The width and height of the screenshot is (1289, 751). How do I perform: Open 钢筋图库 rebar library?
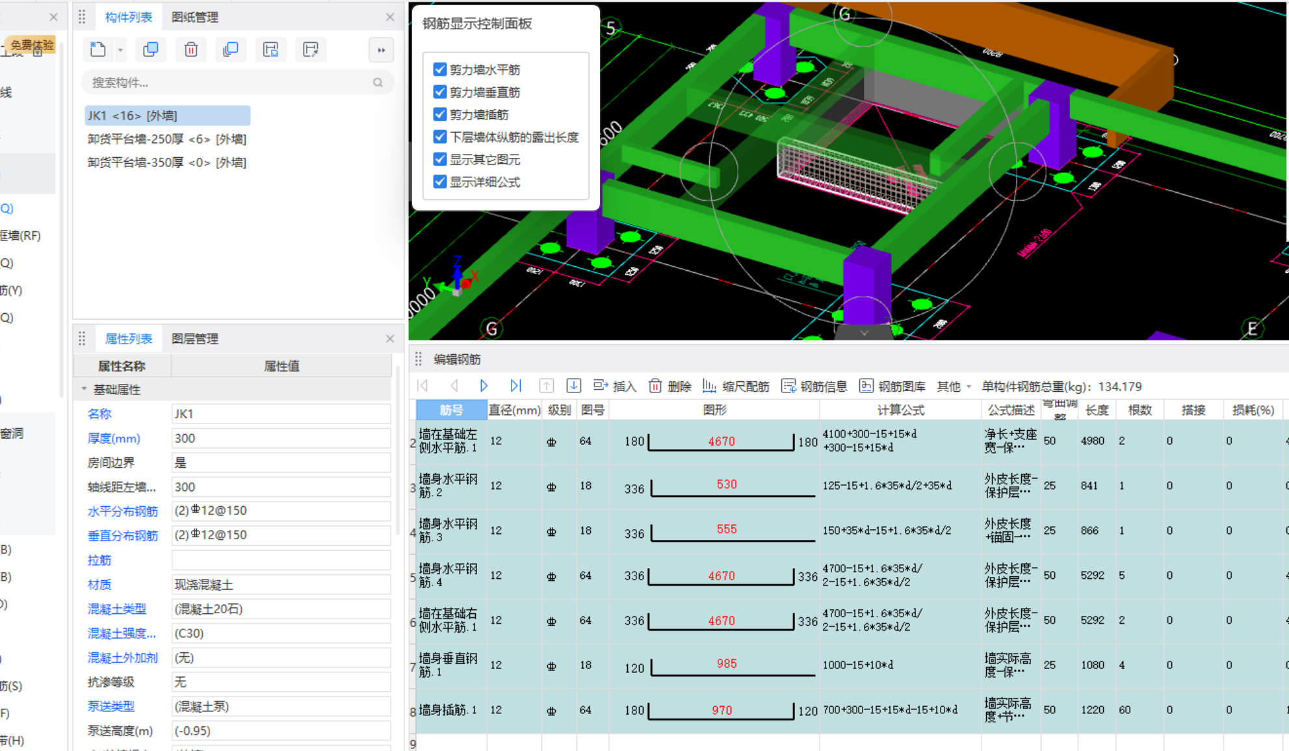coord(892,386)
